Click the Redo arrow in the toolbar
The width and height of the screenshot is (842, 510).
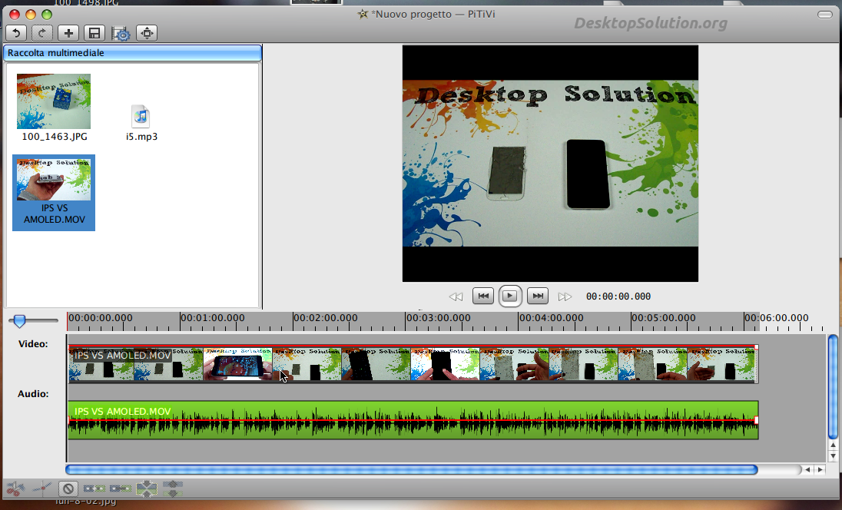pyautogui.click(x=43, y=33)
